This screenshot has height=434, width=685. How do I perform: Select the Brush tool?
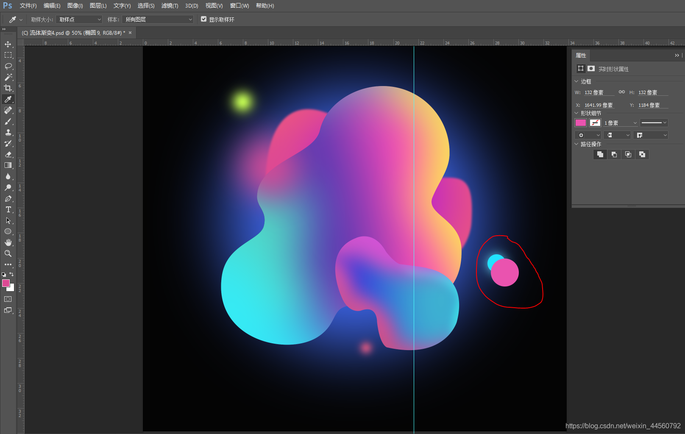[8, 121]
